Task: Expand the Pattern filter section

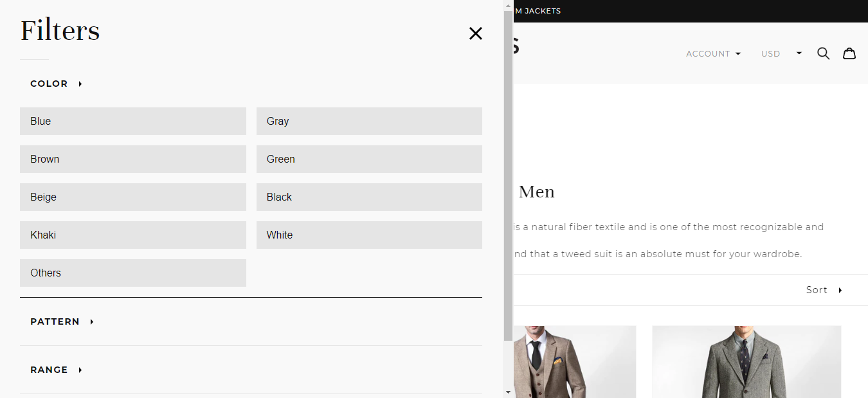Action: pos(62,321)
